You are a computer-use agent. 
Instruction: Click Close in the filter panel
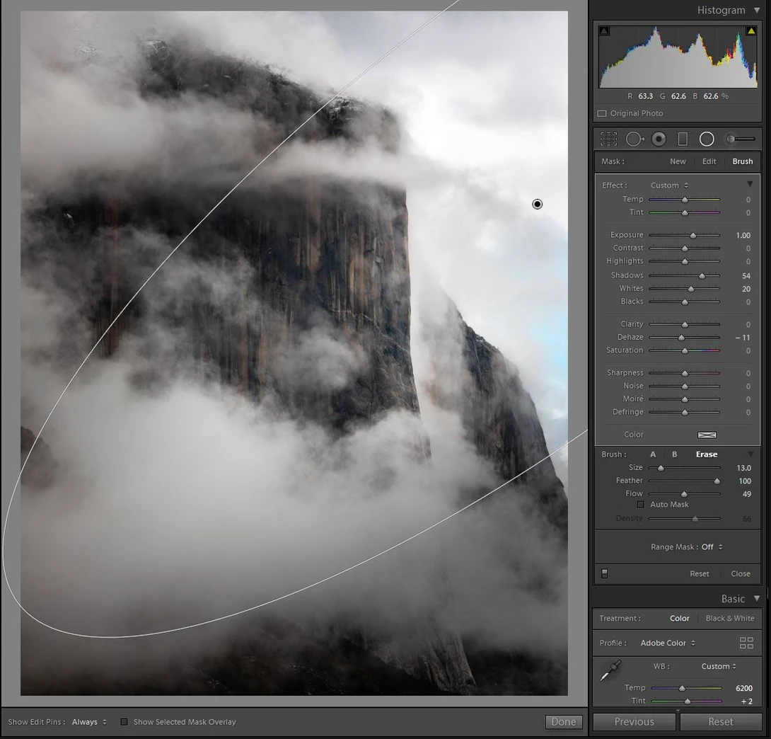(x=741, y=573)
